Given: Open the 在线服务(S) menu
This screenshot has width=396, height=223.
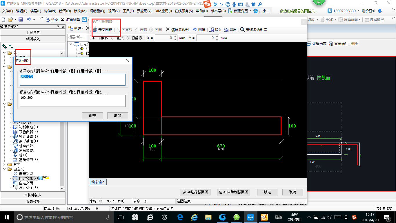Looking at the screenshot, I should [x=184, y=11].
